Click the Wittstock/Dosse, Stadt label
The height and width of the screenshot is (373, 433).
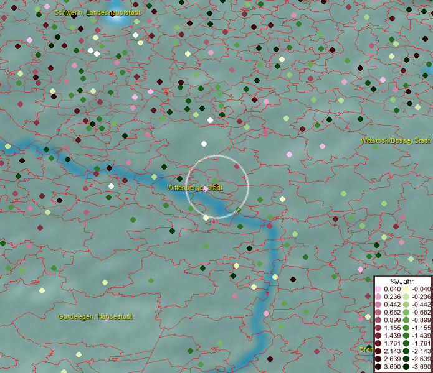395,141
